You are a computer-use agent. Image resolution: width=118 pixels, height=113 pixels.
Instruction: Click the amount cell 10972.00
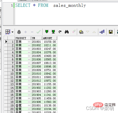50,81
